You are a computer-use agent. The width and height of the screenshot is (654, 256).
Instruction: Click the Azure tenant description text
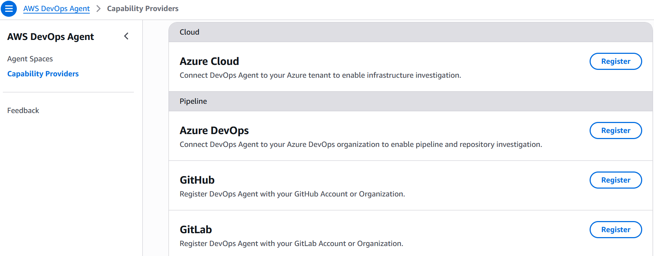tap(320, 75)
